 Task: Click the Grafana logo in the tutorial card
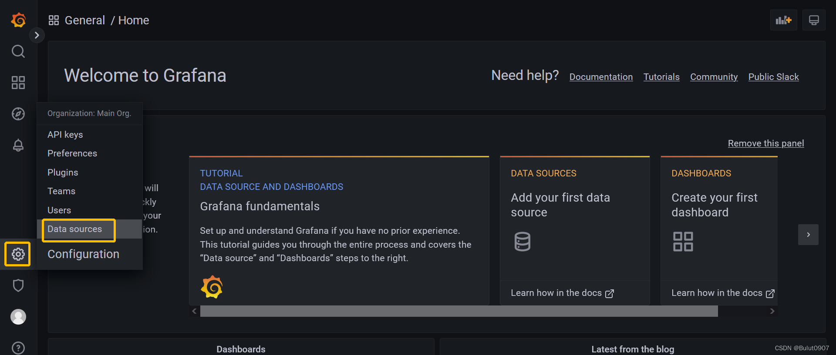coord(212,287)
